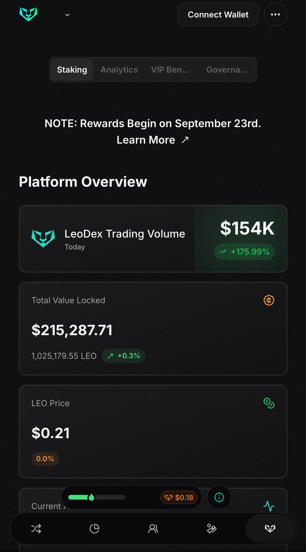Click the $0.18 LEO price badge
This screenshot has height=552, width=306.
(179, 497)
